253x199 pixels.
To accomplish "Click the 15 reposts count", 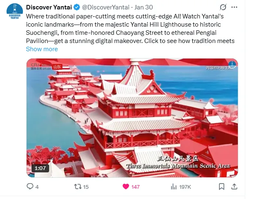I will (86, 187).
